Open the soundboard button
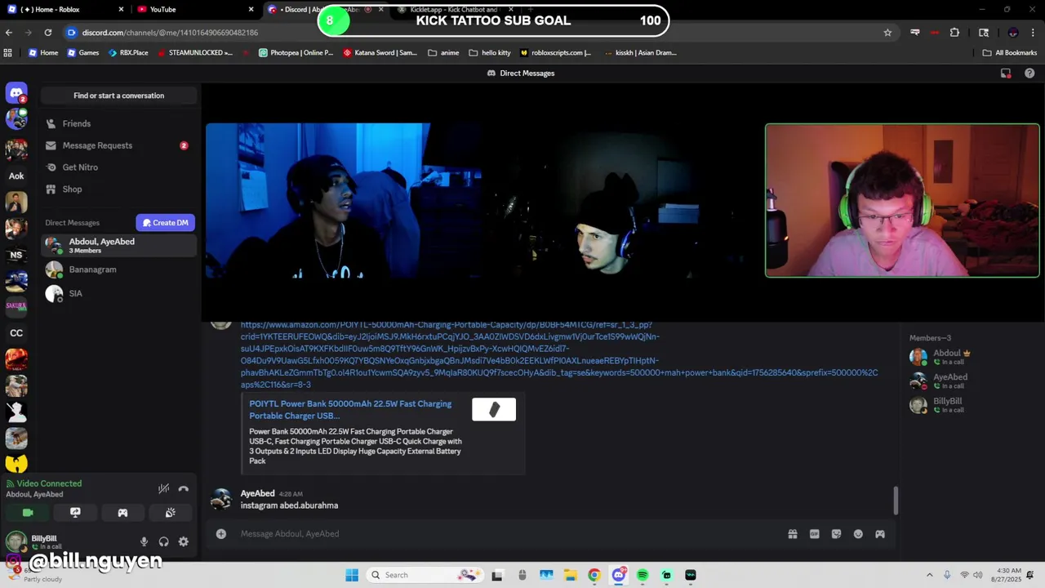 click(170, 513)
